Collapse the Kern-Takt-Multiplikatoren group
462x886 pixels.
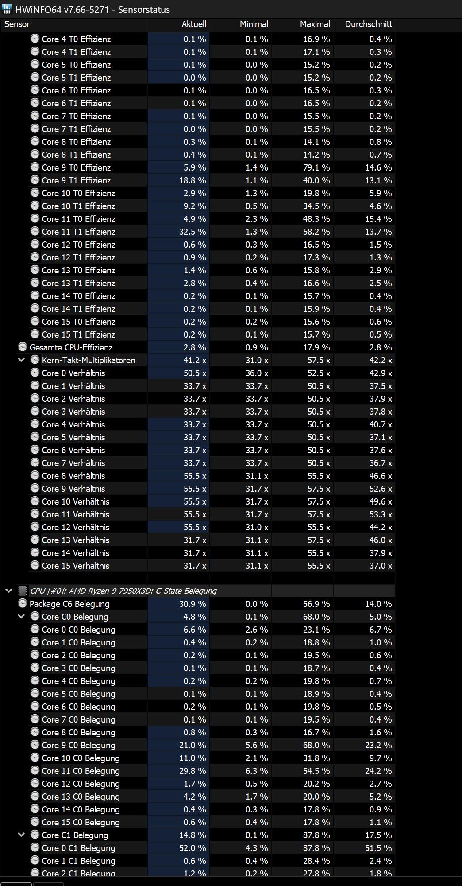21,360
